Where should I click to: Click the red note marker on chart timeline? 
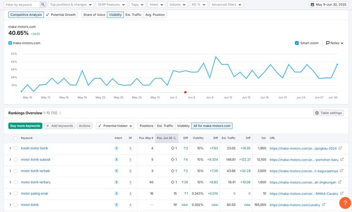186,92
